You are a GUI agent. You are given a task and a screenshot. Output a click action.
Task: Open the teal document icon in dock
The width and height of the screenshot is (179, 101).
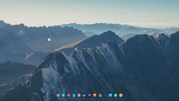coord(116,95)
